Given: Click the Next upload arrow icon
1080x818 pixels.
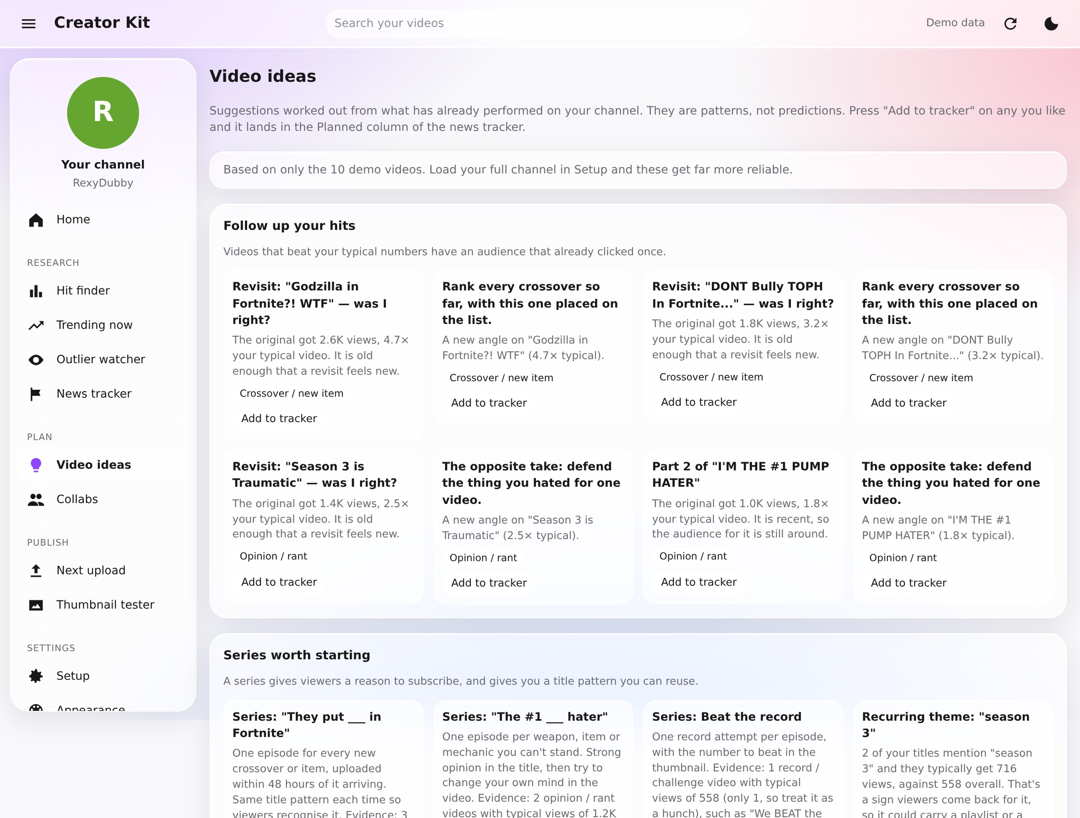Looking at the screenshot, I should tap(36, 571).
